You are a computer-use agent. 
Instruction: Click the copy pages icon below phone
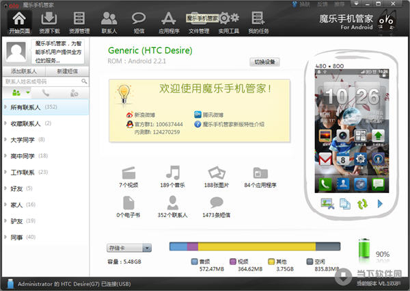pos(345,204)
